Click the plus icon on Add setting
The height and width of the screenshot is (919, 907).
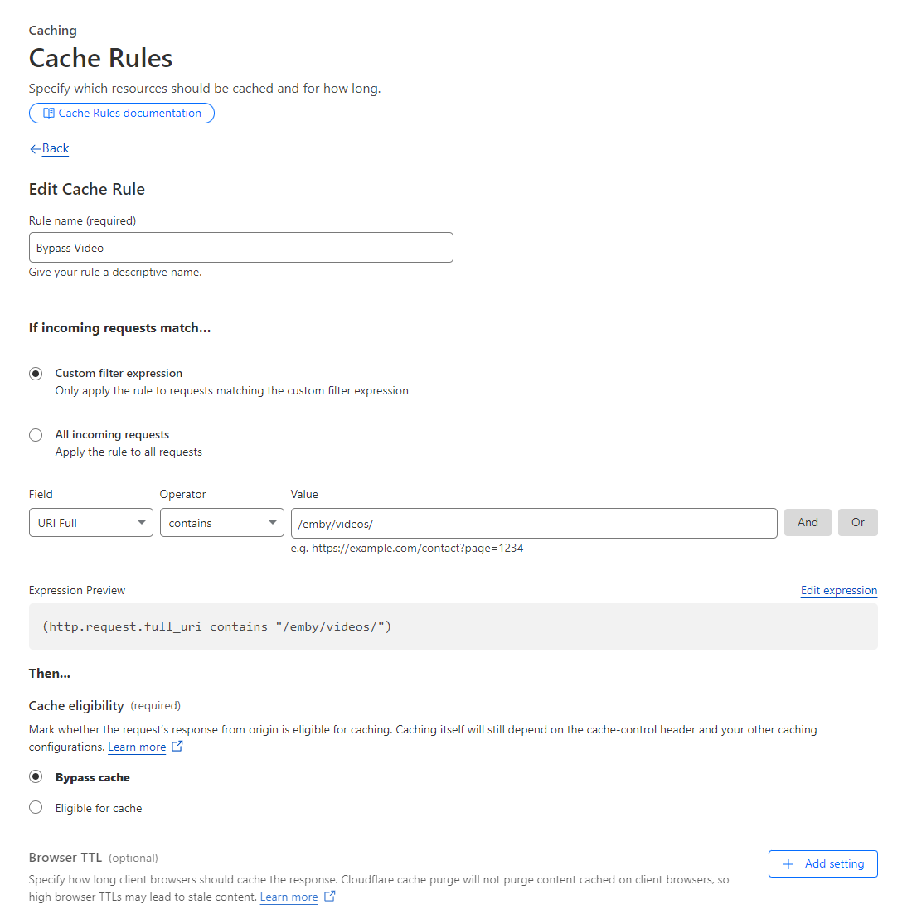788,864
